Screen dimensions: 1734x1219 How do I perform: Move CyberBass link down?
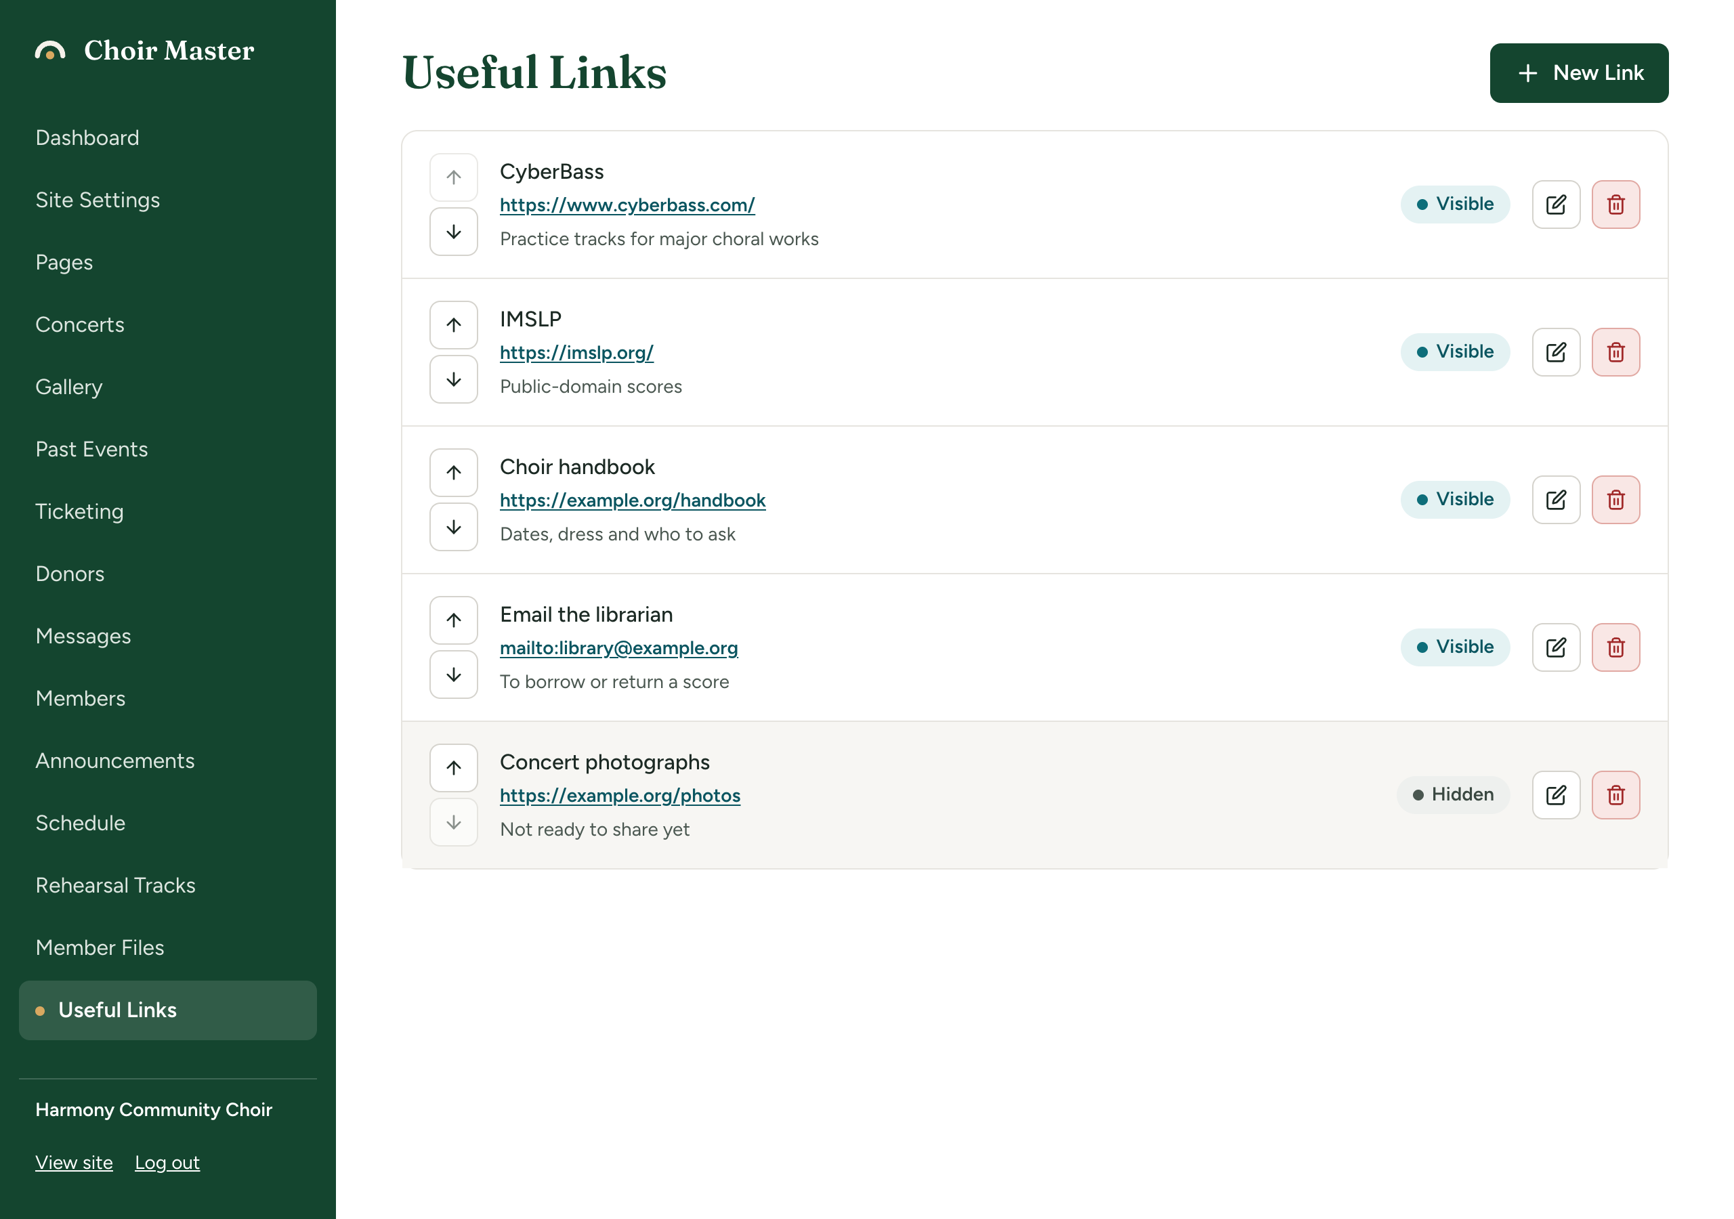click(x=453, y=232)
